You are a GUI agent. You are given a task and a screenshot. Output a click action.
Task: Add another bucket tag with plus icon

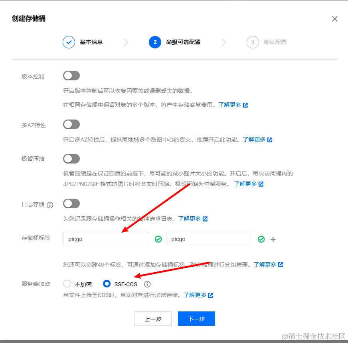pos(273,239)
